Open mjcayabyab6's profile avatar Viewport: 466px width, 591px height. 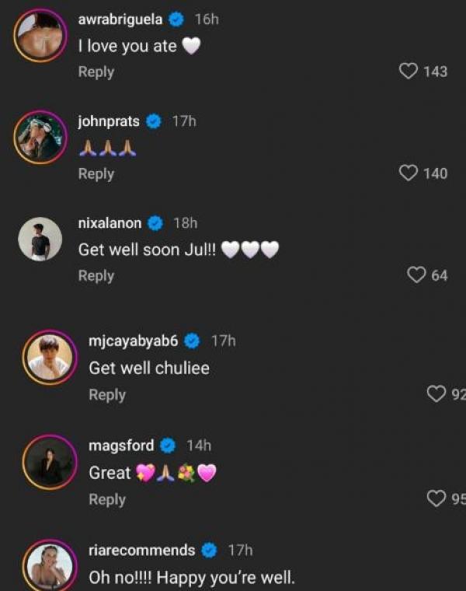(49, 358)
